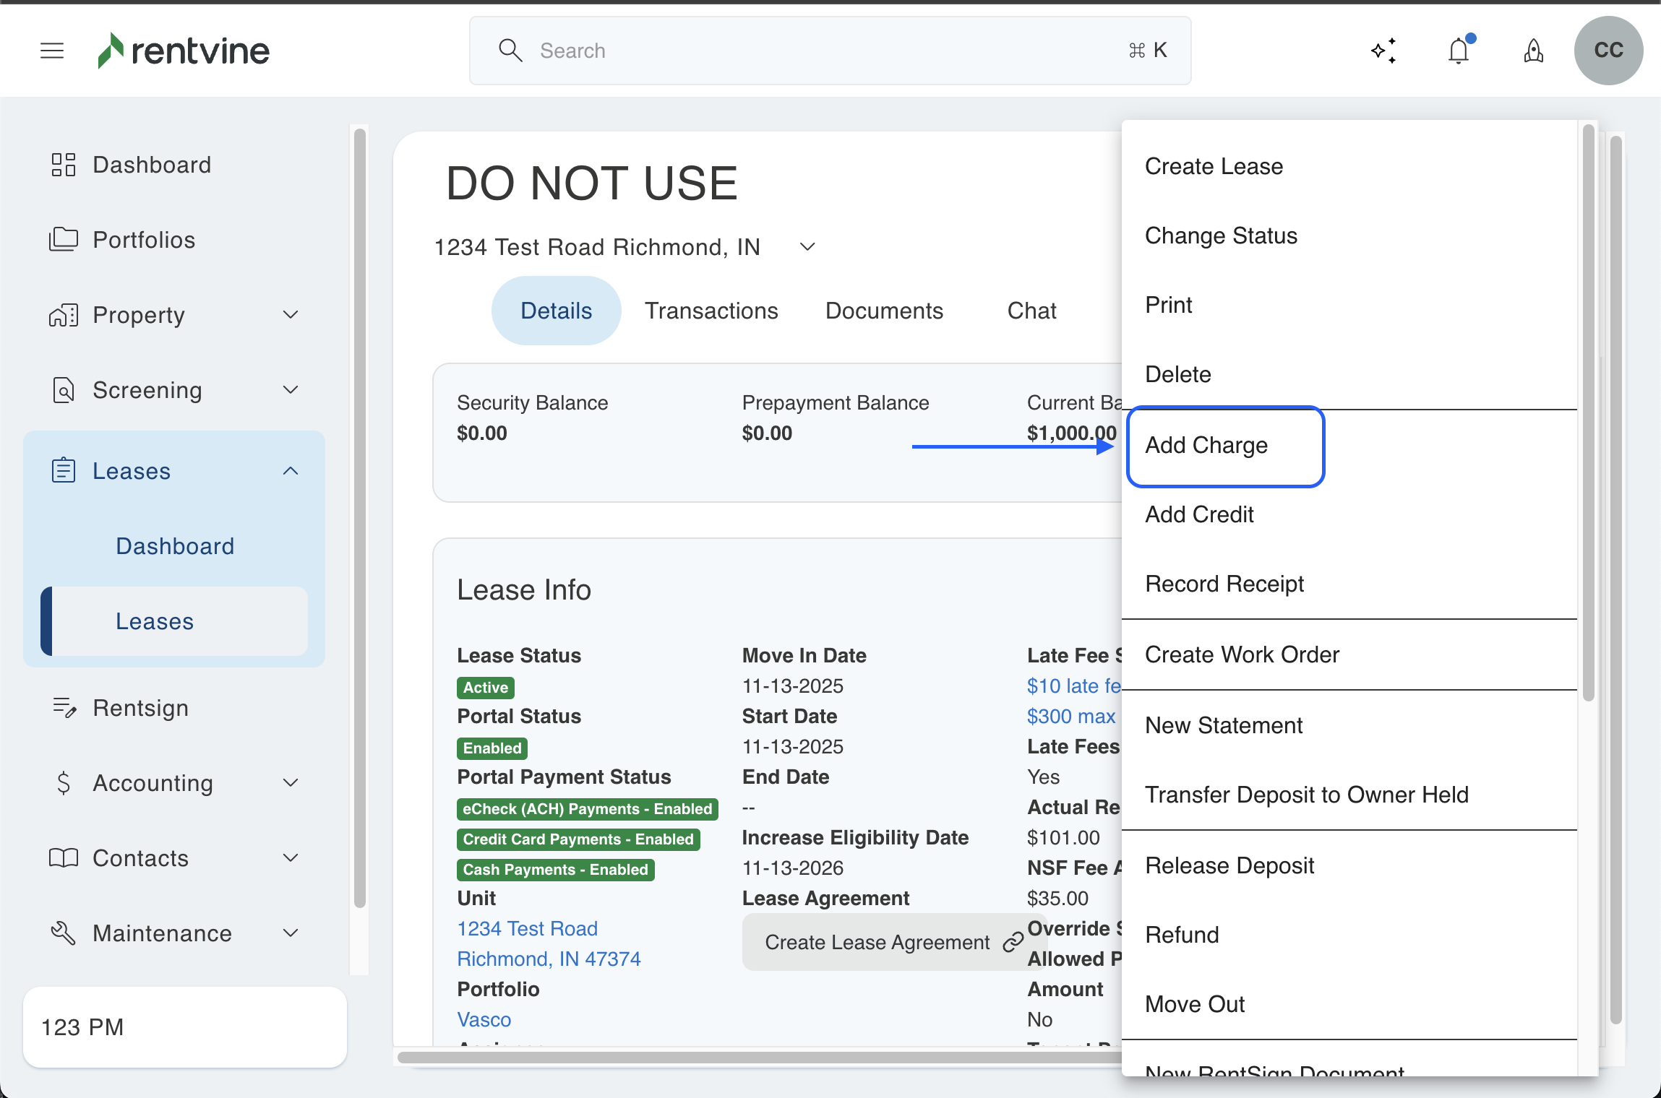Open the hamburger navigation menu
This screenshot has width=1661, height=1098.
click(x=52, y=51)
